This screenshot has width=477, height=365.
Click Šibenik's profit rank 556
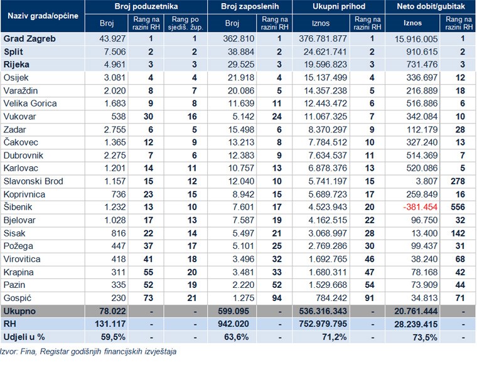tap(458, 207)
